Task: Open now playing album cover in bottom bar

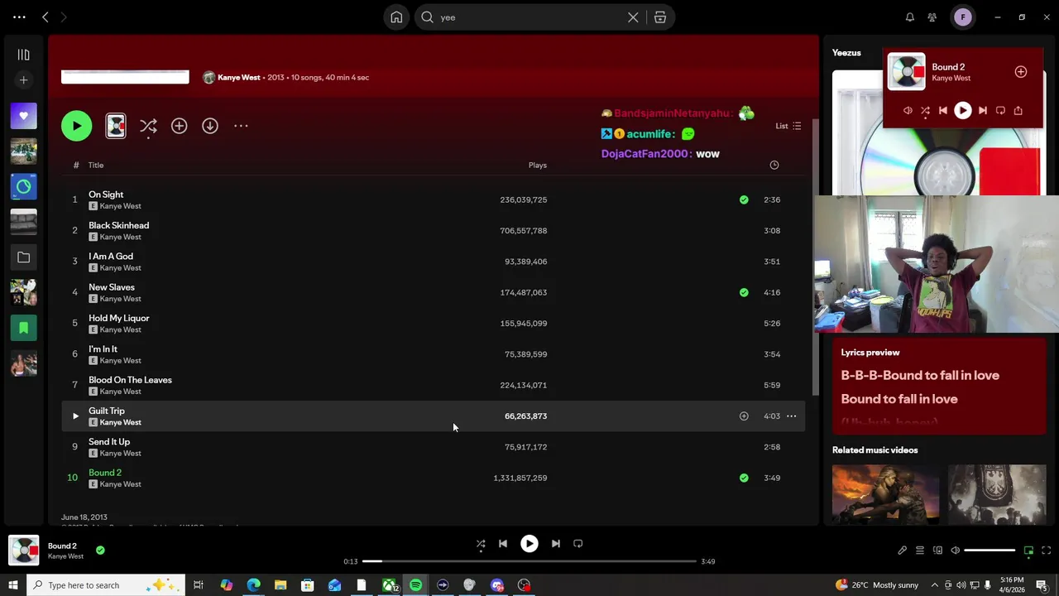Action: pyautogui.click(x=24, y=550)
